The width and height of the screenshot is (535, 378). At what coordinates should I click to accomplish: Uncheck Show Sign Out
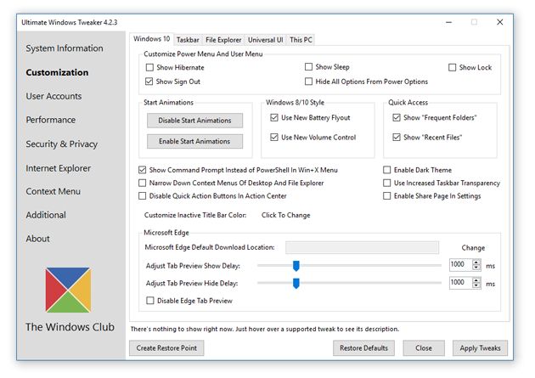coord(149,82)
